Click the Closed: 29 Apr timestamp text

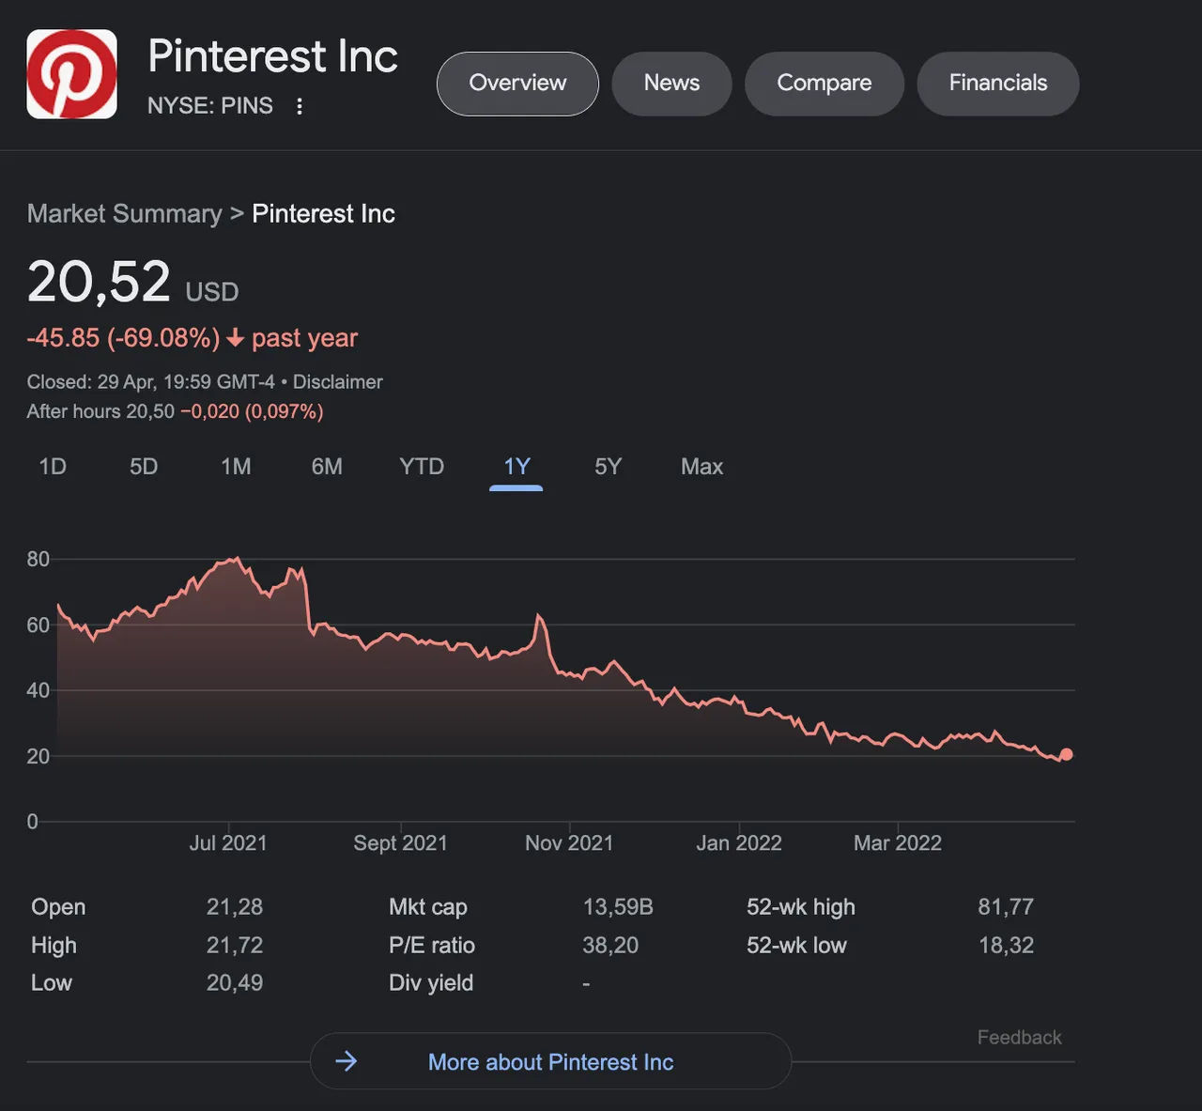point(150,382)
